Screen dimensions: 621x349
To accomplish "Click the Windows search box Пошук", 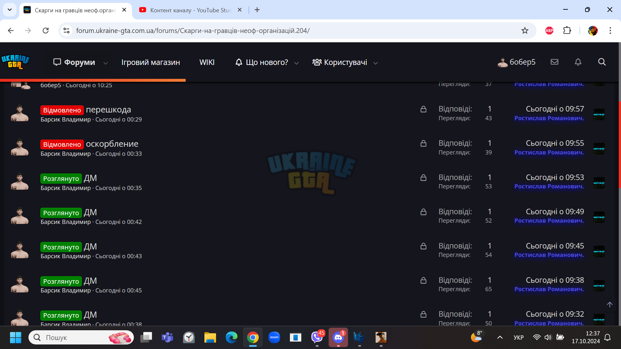I will (x=81, y=337).
